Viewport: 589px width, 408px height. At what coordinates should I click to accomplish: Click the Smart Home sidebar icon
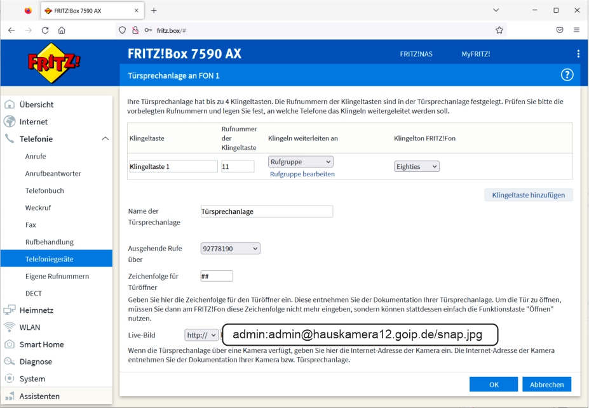pyautogui.click(x=10, y=345)
